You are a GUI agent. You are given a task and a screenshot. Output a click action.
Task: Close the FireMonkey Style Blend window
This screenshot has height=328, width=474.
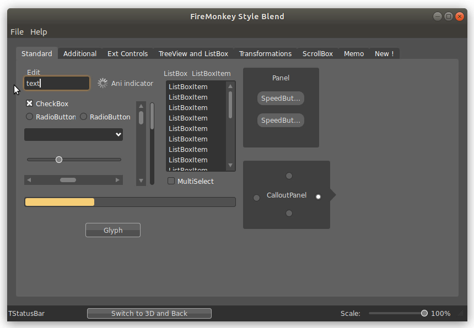[460, 17]
